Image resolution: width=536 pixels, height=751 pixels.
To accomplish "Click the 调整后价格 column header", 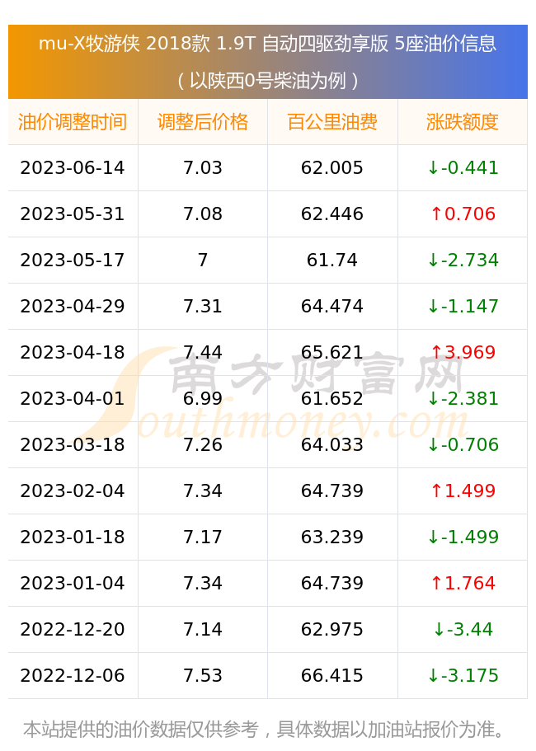I will click(203, 122).
